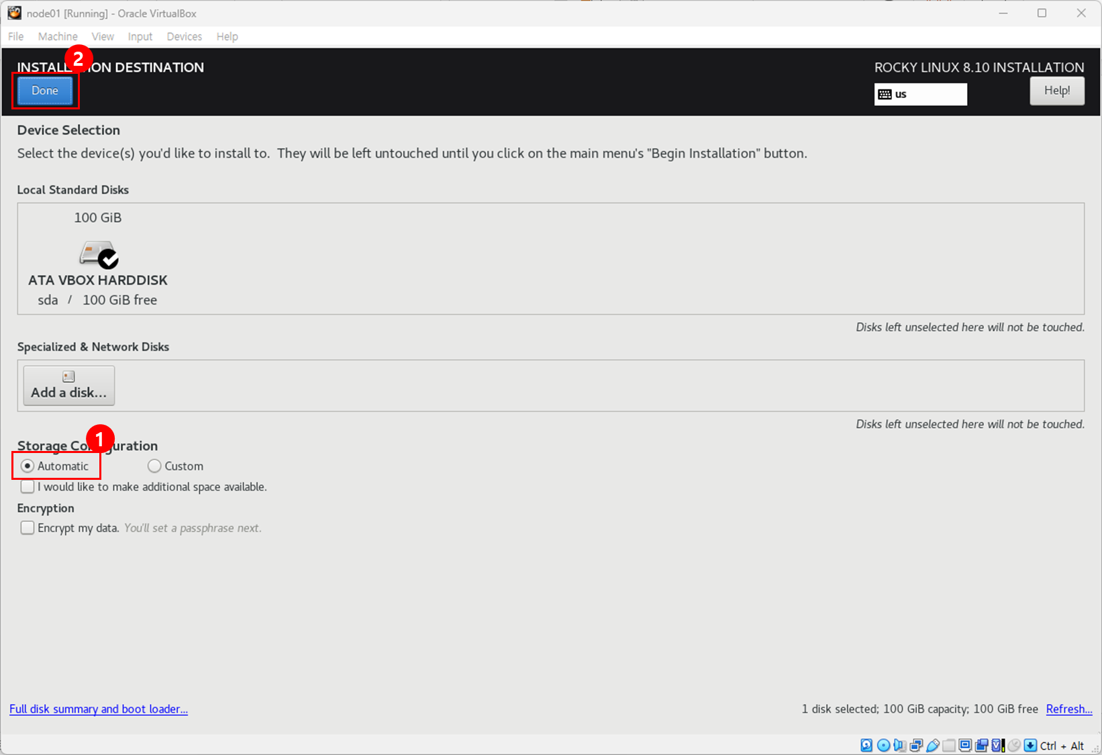Click the blue Done button
The image size is (1102, 755).
point(45,91)
